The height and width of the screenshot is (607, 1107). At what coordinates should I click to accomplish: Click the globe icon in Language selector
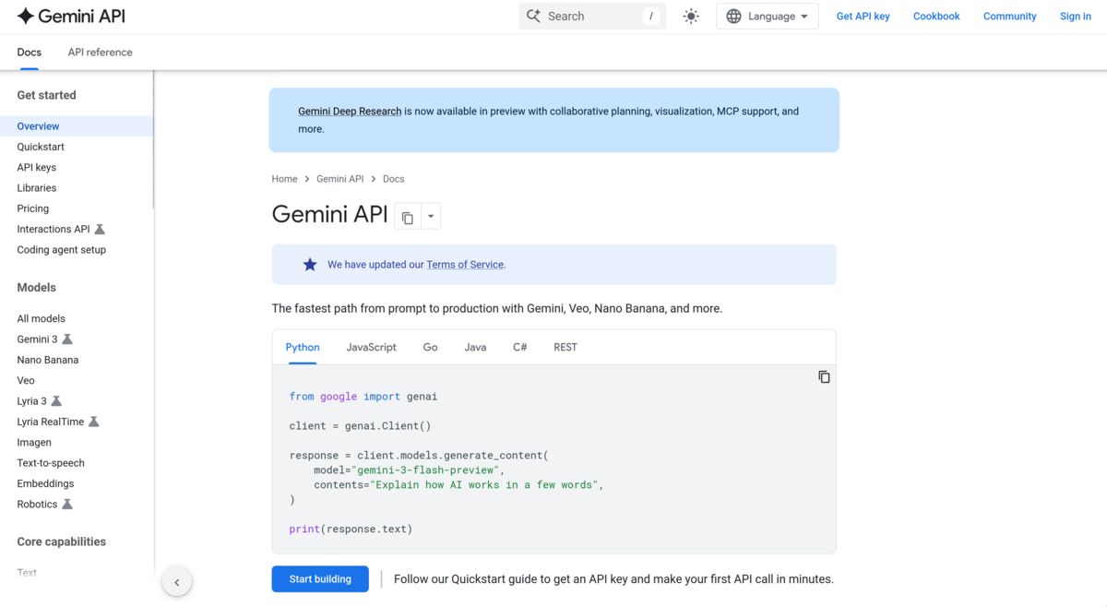733,16
